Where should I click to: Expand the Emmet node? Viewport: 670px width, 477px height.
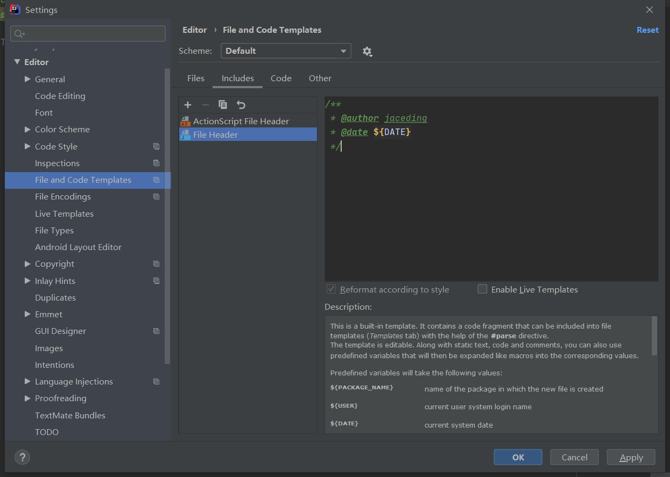tap(27, 315)
